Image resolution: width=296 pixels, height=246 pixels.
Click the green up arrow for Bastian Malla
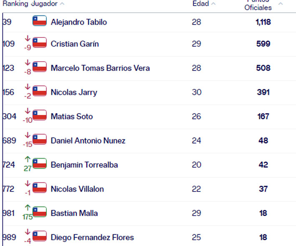[28, 207]
